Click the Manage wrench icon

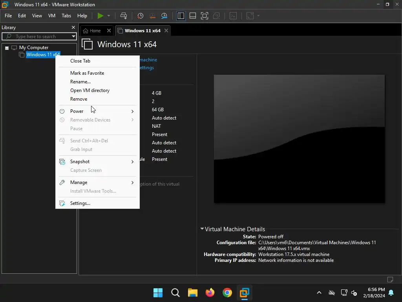(62, 182)
